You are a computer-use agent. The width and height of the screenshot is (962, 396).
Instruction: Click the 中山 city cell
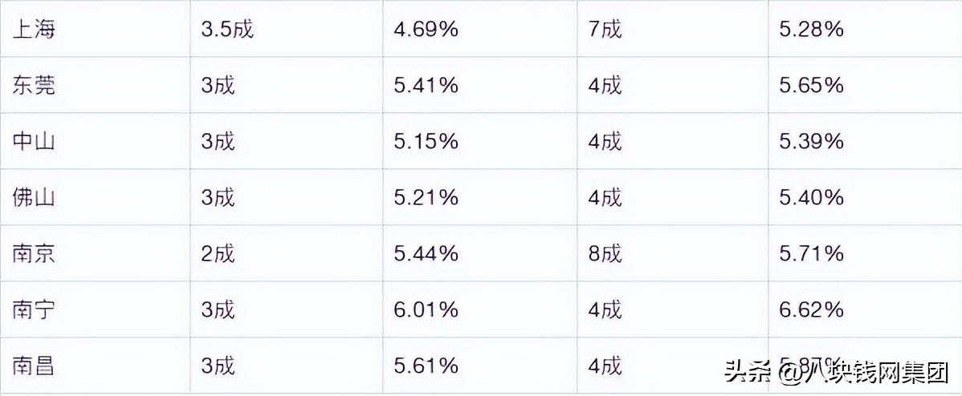pos(34,142)
